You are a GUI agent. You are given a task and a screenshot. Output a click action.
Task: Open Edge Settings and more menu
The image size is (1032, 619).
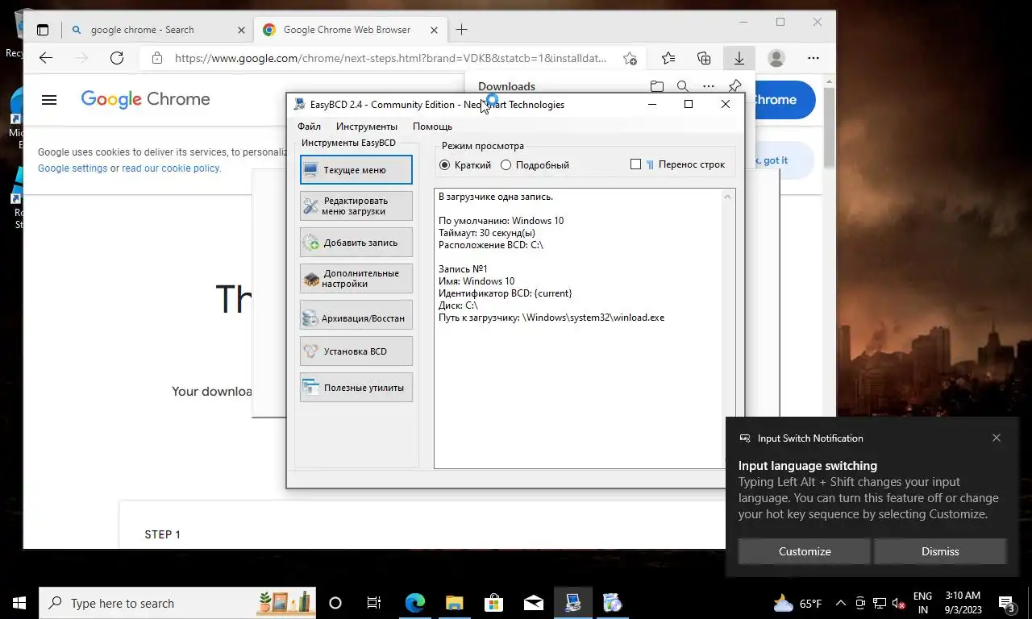[x=813, y=58]
